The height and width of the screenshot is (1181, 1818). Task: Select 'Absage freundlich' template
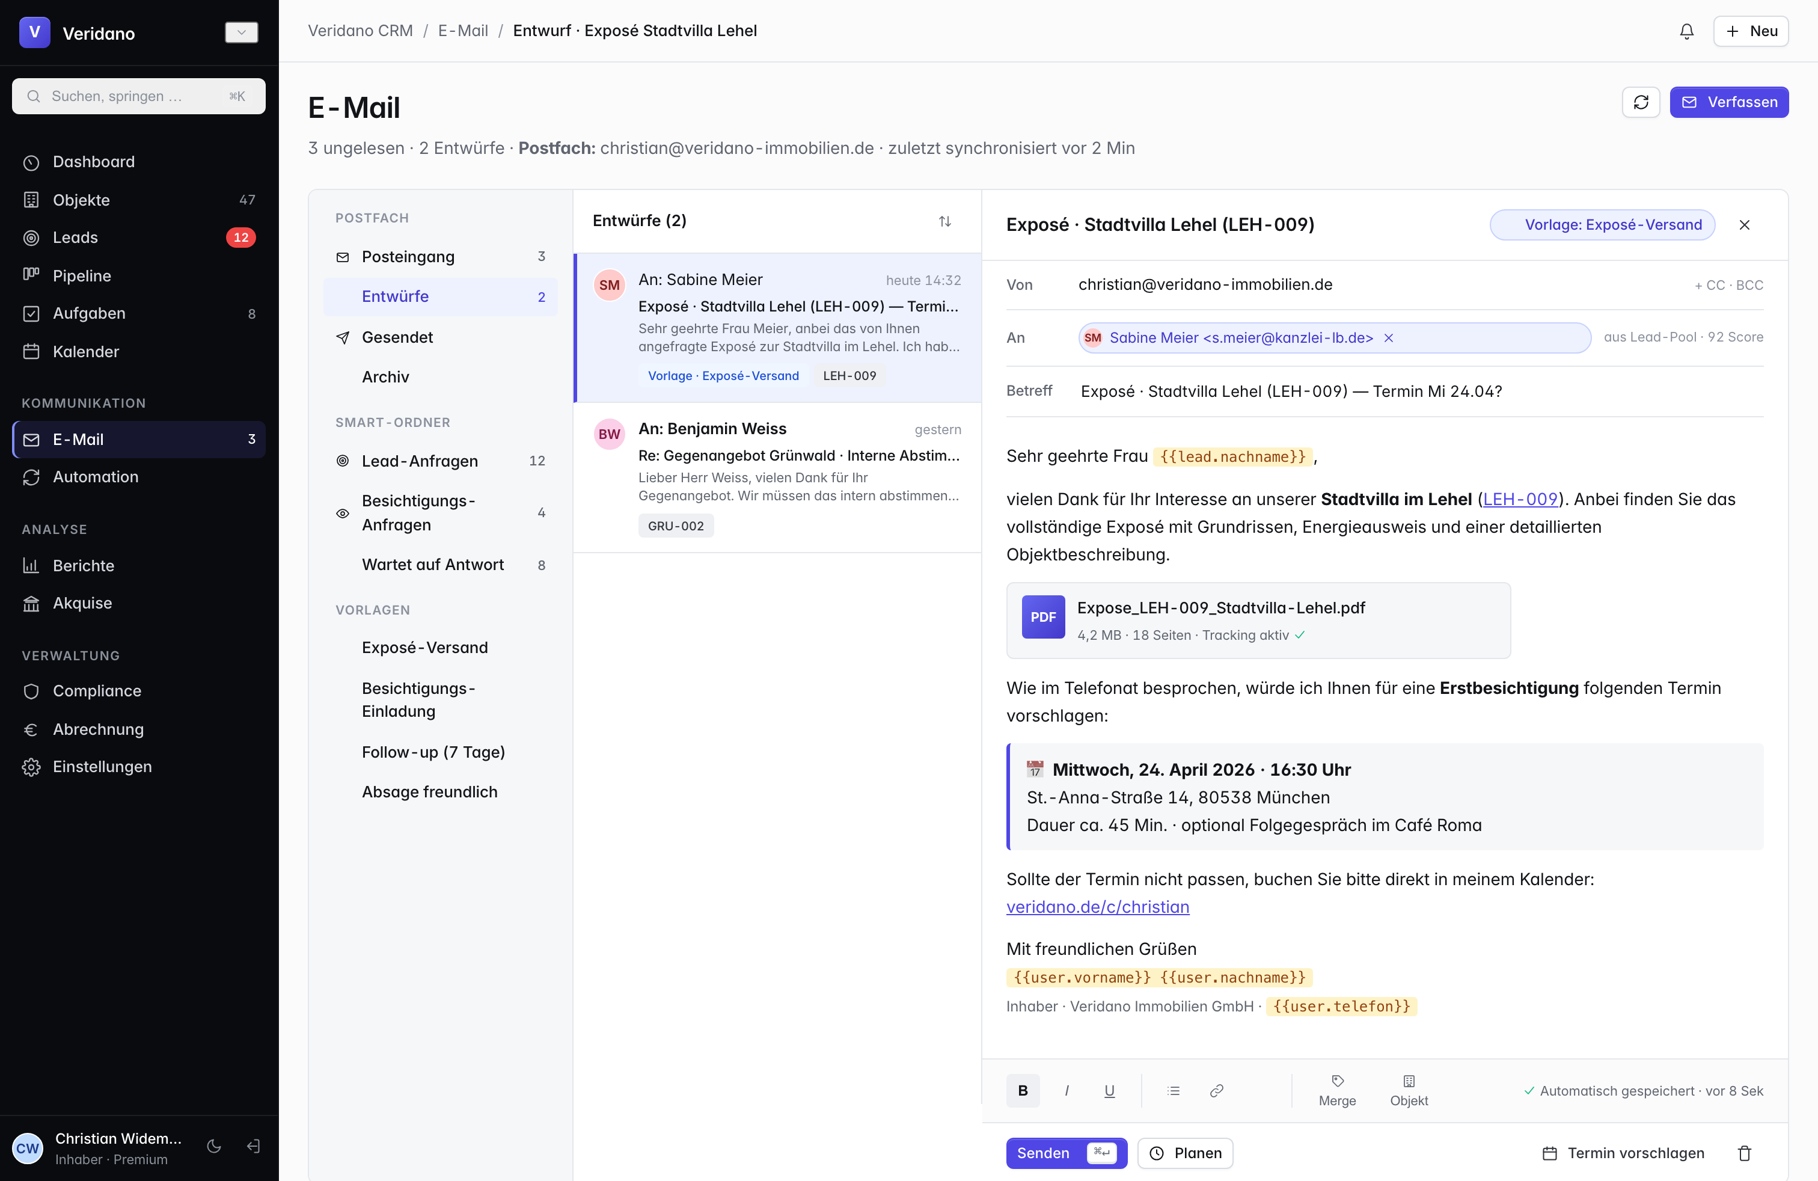(440, 792)
